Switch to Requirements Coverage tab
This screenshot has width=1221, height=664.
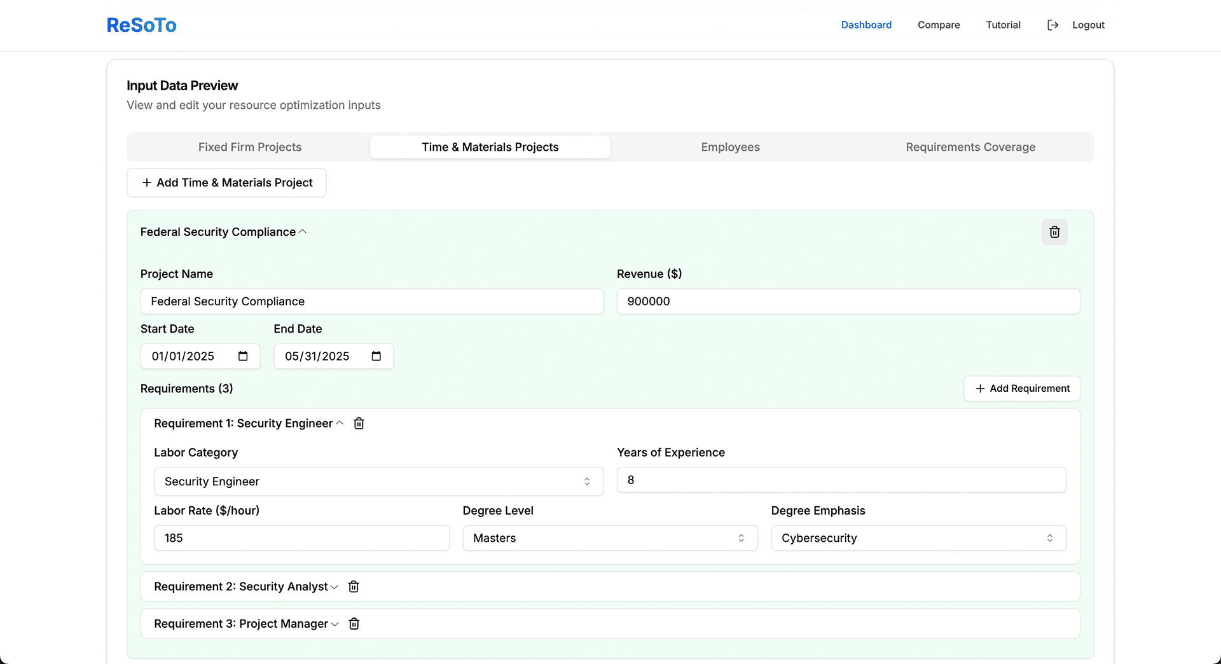point(970,147)
